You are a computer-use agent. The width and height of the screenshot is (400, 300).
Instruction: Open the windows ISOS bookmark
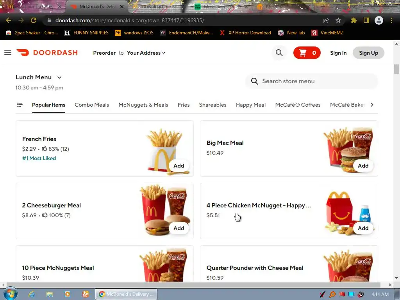(134, 33)
